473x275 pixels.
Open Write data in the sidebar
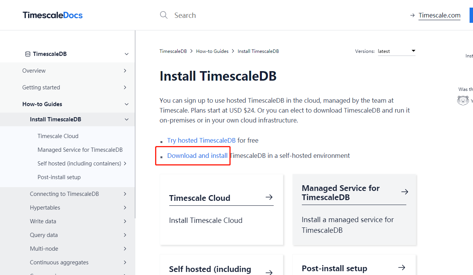pyautogui.click(x=43, y=221)
